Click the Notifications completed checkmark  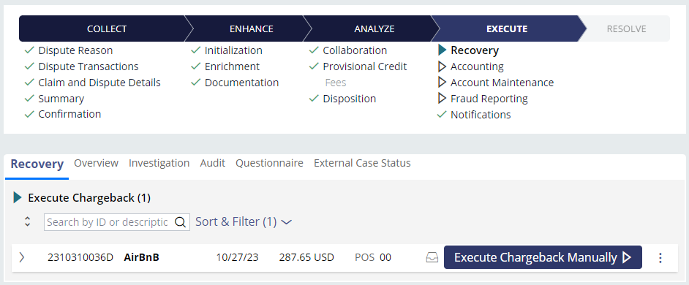pyautogui.click(x=442, y=115)
